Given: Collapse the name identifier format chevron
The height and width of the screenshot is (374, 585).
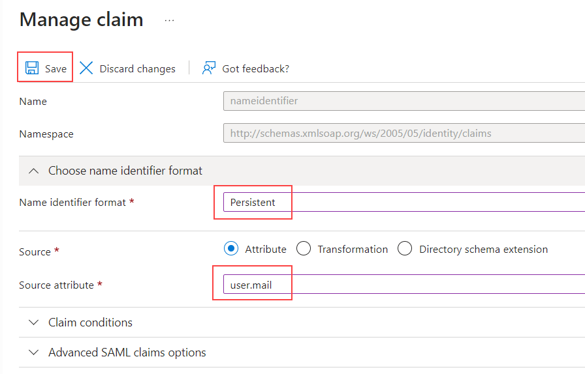Looking at the screenshot, I should 33,171.
